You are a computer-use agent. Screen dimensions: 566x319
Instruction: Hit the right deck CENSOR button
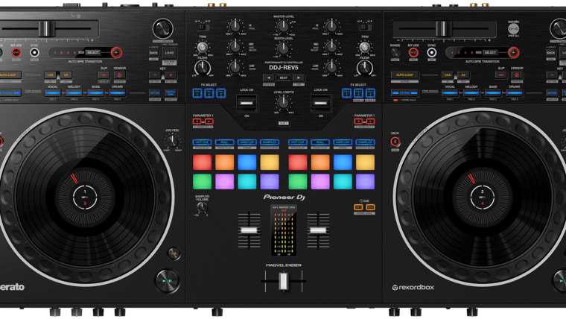tap(517, 75)
